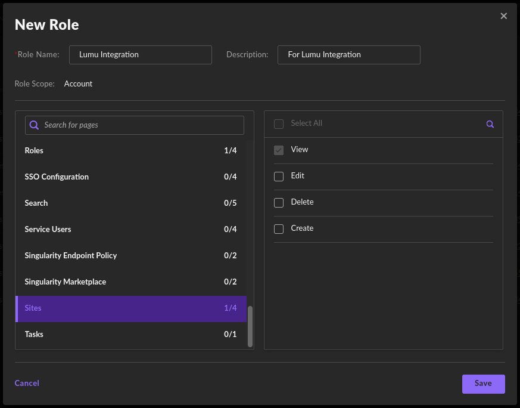Click the purple search icon beside Select All
The width and height of the screenshot is (520, 408).
(490, 124)
